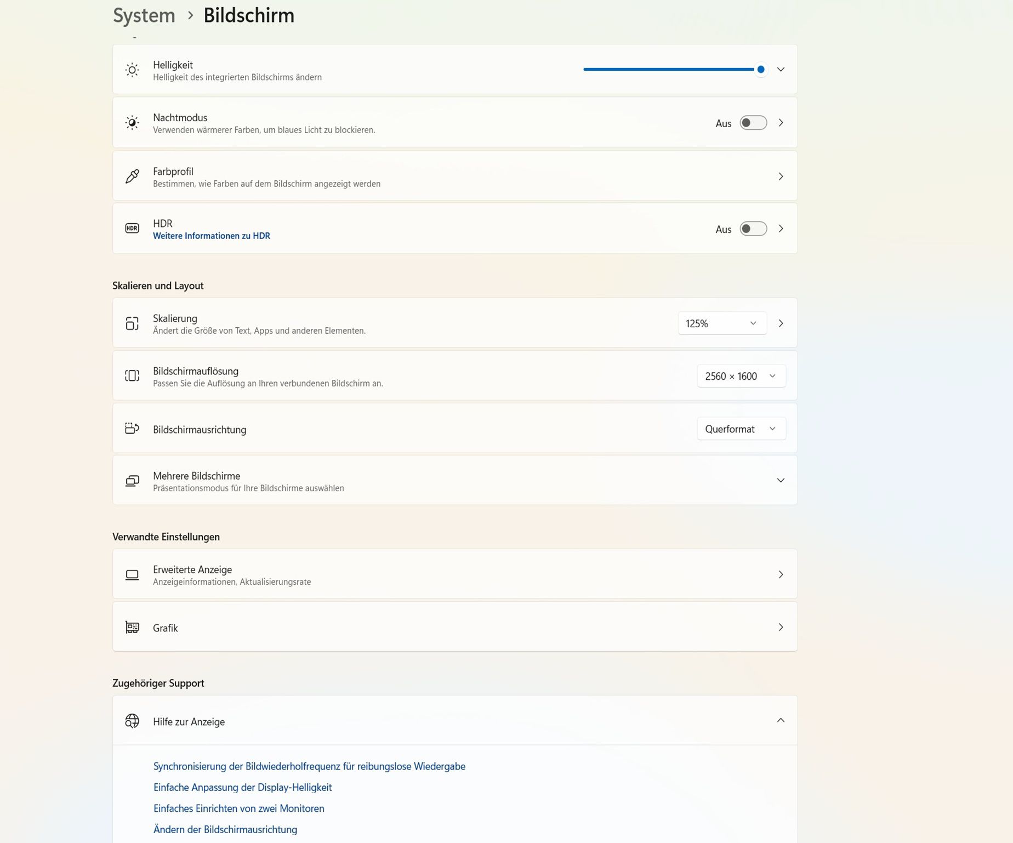Viewport: 1013px width, 843px height.
Task: Open Weitere Informationen zu HDR link
Action: point(212,236)
